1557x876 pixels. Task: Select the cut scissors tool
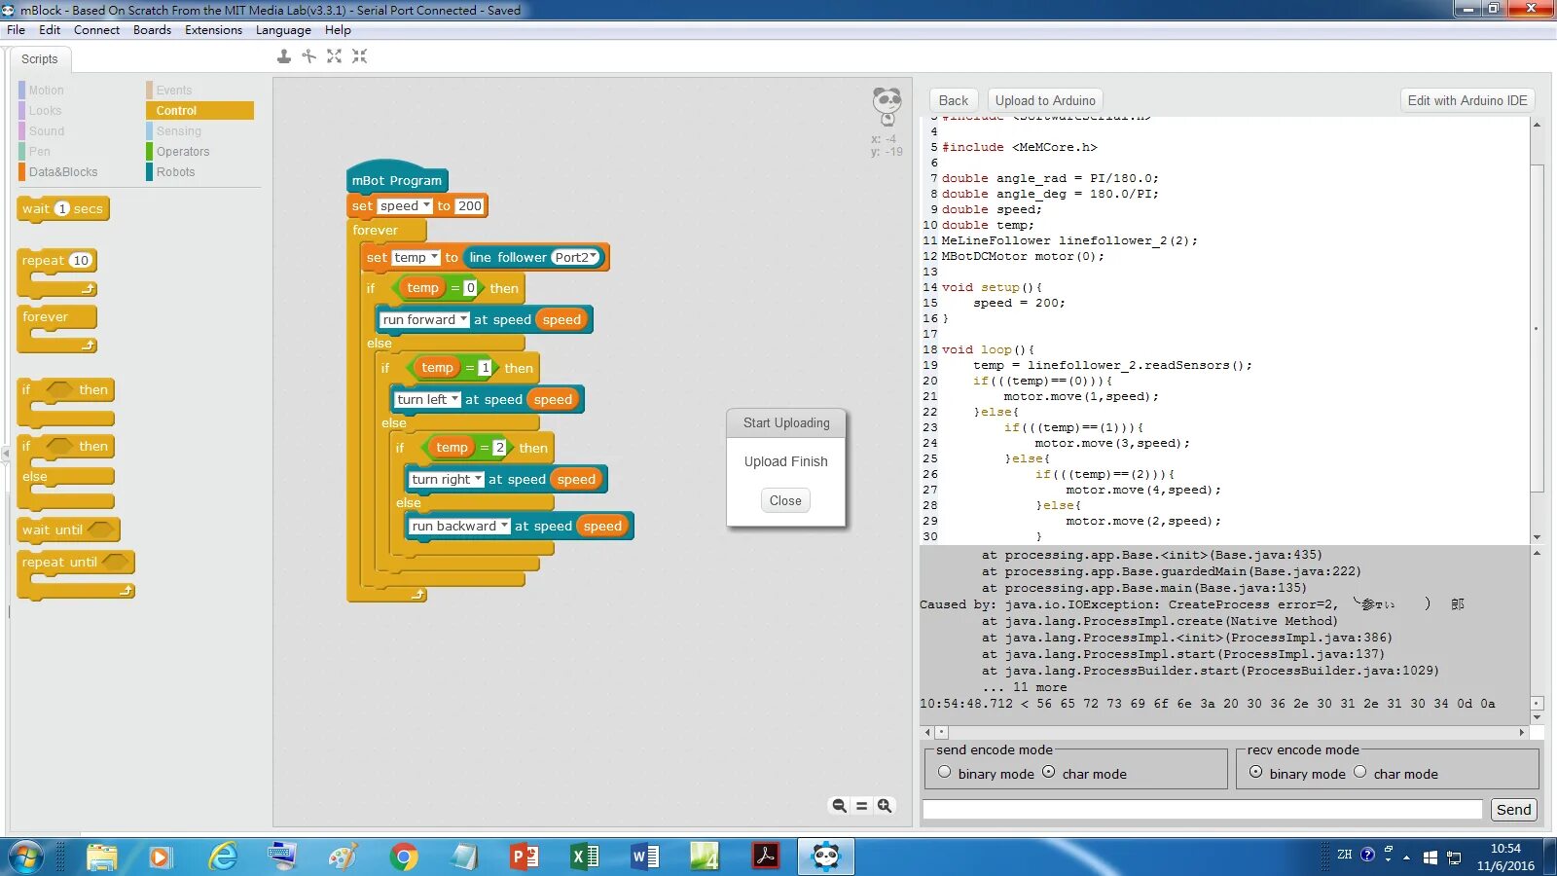[309, 56]
